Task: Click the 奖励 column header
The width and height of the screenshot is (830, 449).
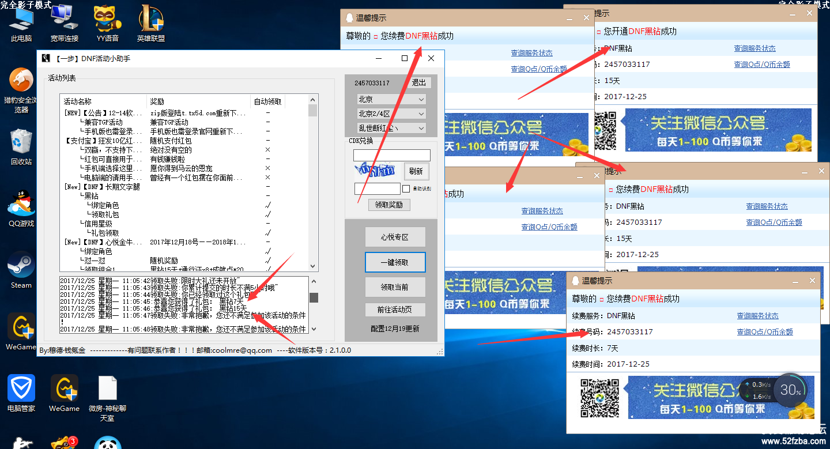Action: 198,101
